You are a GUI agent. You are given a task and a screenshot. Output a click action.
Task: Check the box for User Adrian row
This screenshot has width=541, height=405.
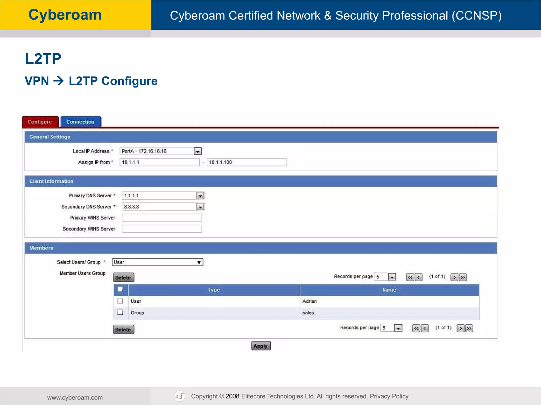pos(120,301)
